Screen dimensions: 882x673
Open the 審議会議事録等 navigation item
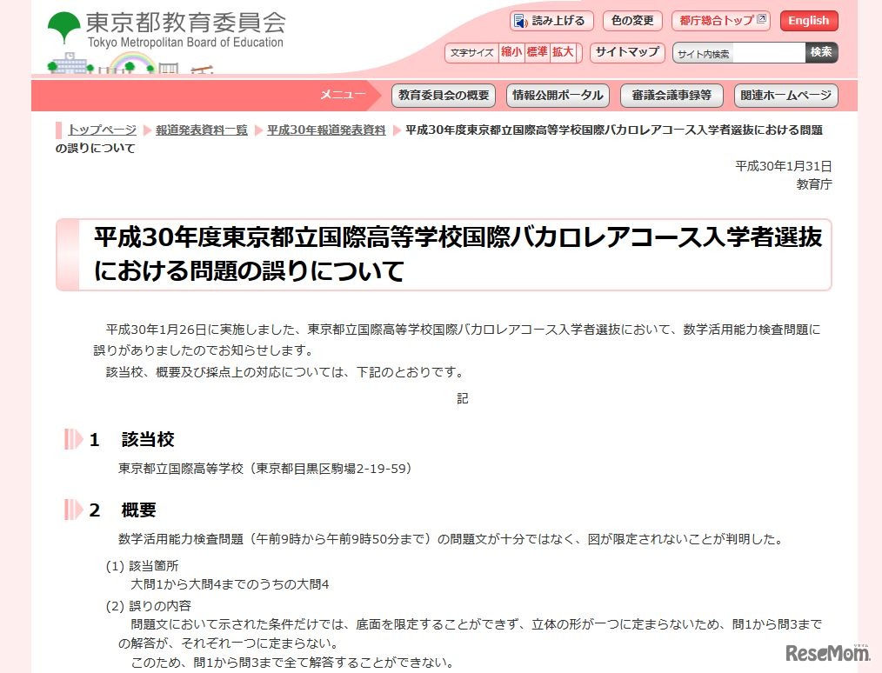click(671, 95)
